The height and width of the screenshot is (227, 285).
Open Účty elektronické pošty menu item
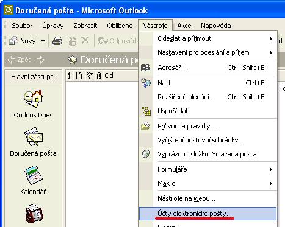pos(208,214)
